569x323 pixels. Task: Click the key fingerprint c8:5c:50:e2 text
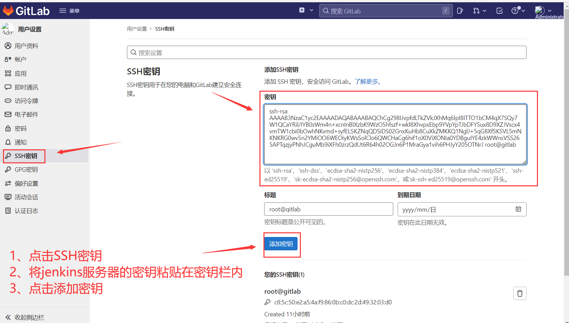[333, 302]
